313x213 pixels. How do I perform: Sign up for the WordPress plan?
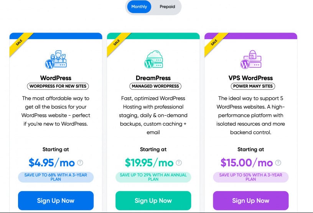(56, 201)
